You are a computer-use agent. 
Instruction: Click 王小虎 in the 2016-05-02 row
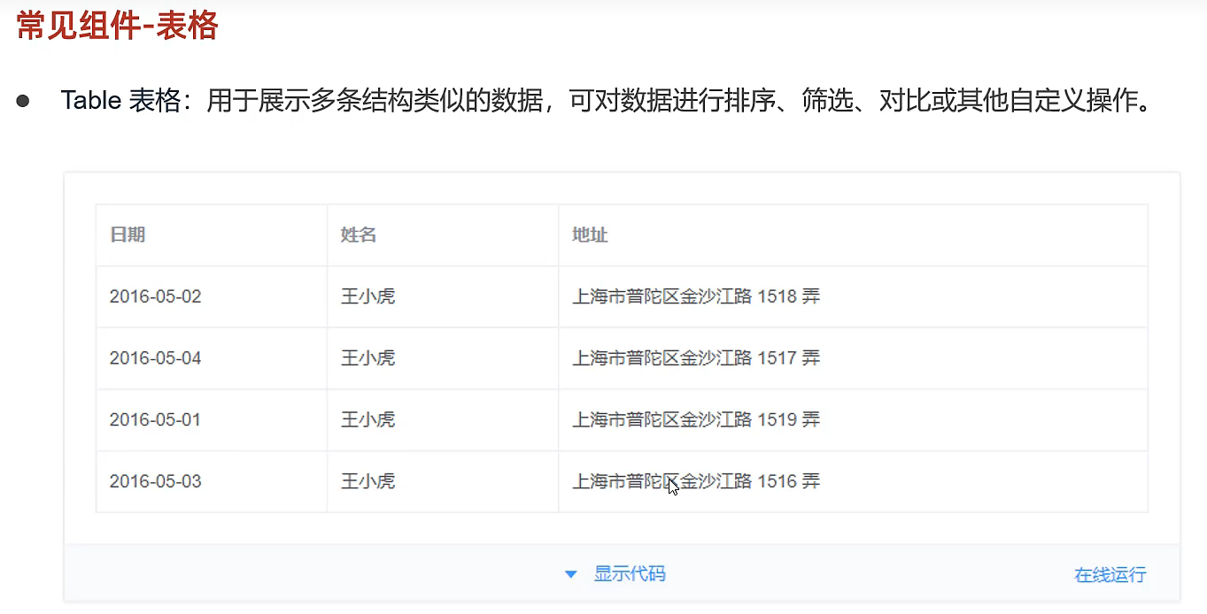pos(368,296)
